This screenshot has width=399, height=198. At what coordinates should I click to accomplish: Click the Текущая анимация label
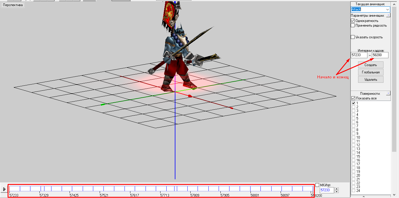[370, 4]
